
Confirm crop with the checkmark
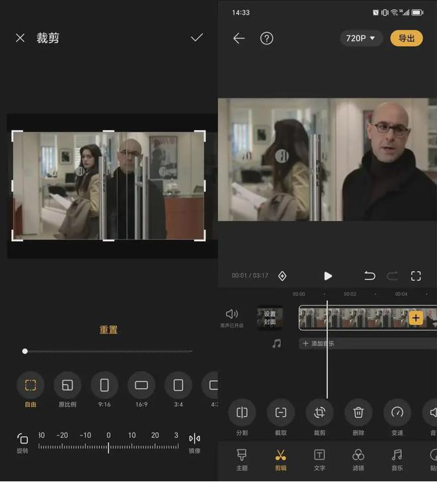[197, 37]
